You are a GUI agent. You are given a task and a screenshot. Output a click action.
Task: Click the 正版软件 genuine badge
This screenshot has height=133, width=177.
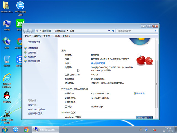click(144, 117)
